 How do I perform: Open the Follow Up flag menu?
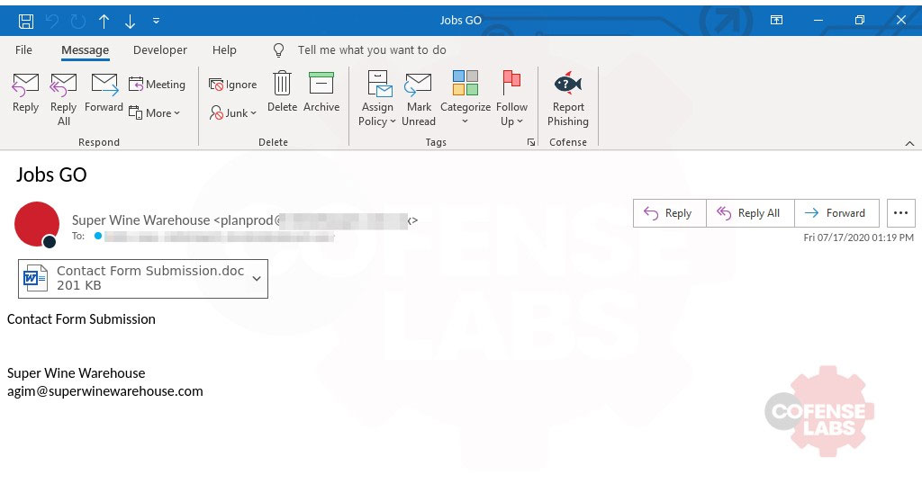tap(511, 99)
